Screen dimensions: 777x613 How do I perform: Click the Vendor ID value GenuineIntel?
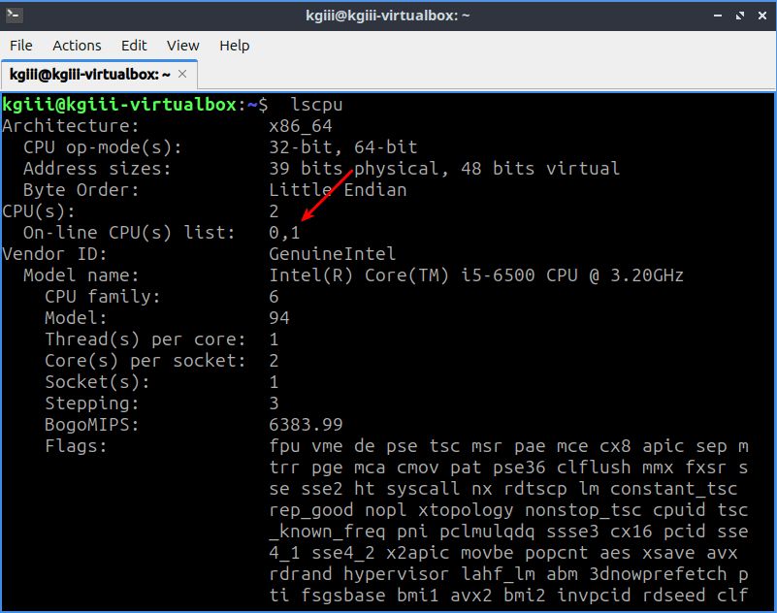(332, 254)
